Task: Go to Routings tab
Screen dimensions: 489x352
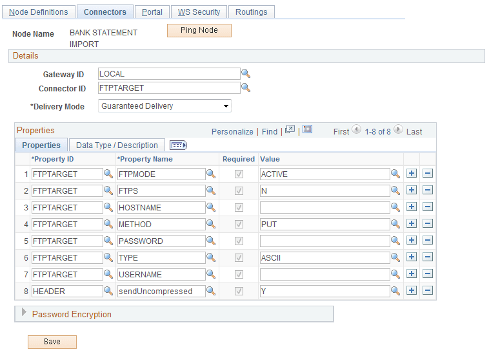Action: click(x=252, y=12)
